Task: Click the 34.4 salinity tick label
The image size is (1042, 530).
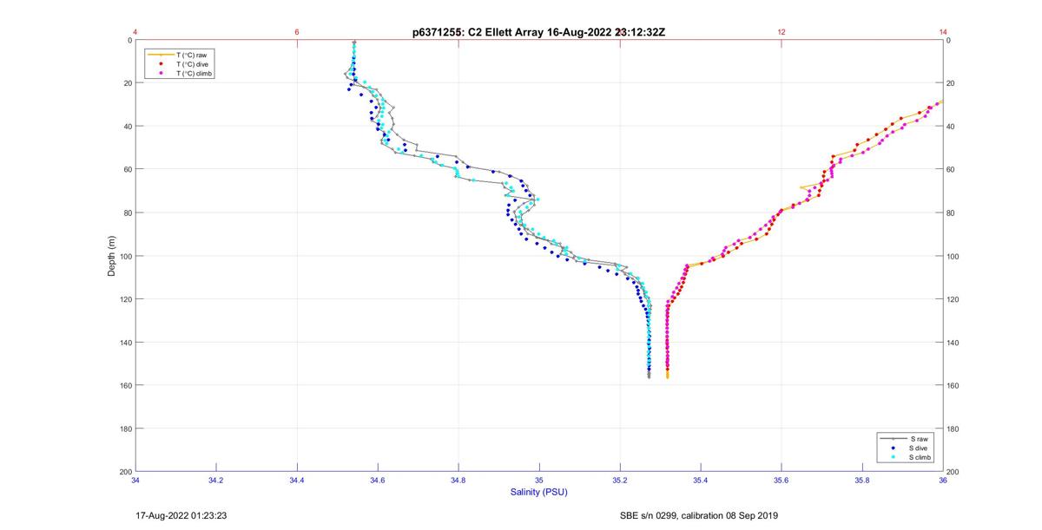Action: pyautogui.click(x=296, y=480)
